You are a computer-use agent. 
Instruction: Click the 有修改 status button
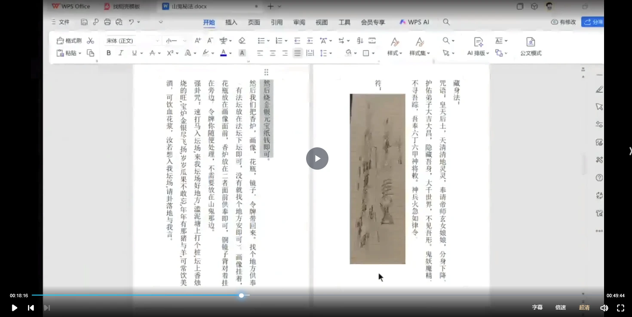(x=564, y=22)
